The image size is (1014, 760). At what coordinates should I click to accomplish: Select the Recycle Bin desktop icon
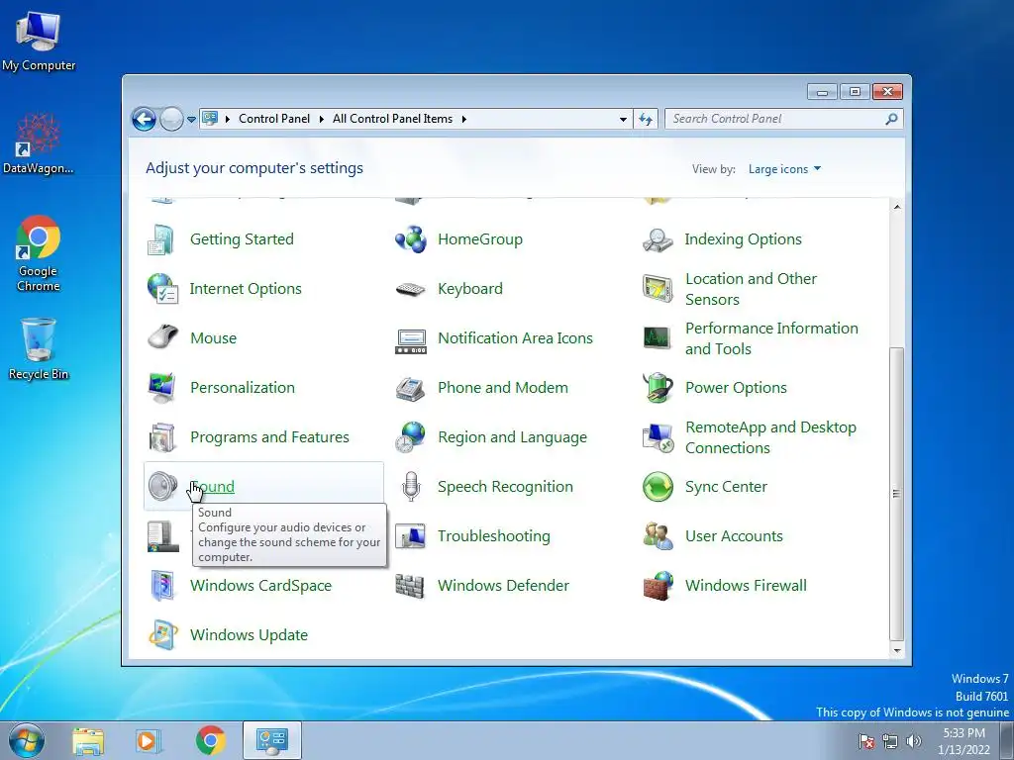pos(39,349)
